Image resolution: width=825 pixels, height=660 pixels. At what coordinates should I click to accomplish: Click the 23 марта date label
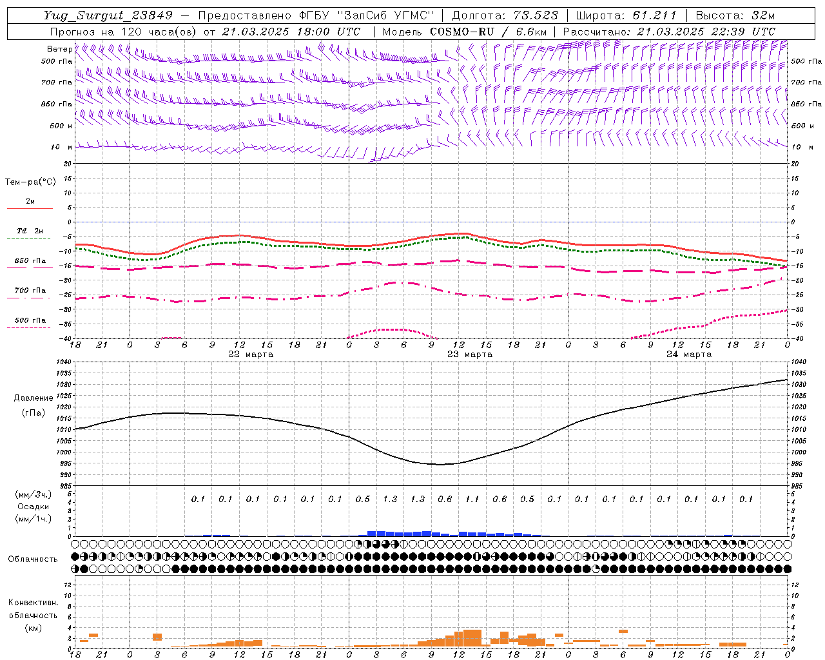[x=470, y=354]
